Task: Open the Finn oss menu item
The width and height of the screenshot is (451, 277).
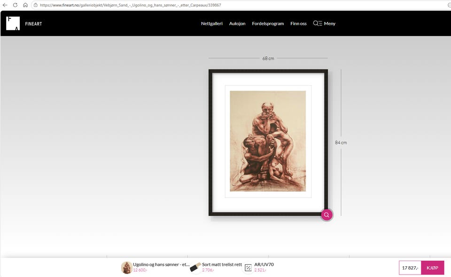Action: (x=298, y=23)
